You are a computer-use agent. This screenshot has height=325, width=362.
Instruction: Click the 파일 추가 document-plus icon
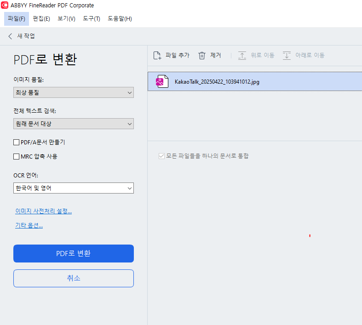coord(157,55)
